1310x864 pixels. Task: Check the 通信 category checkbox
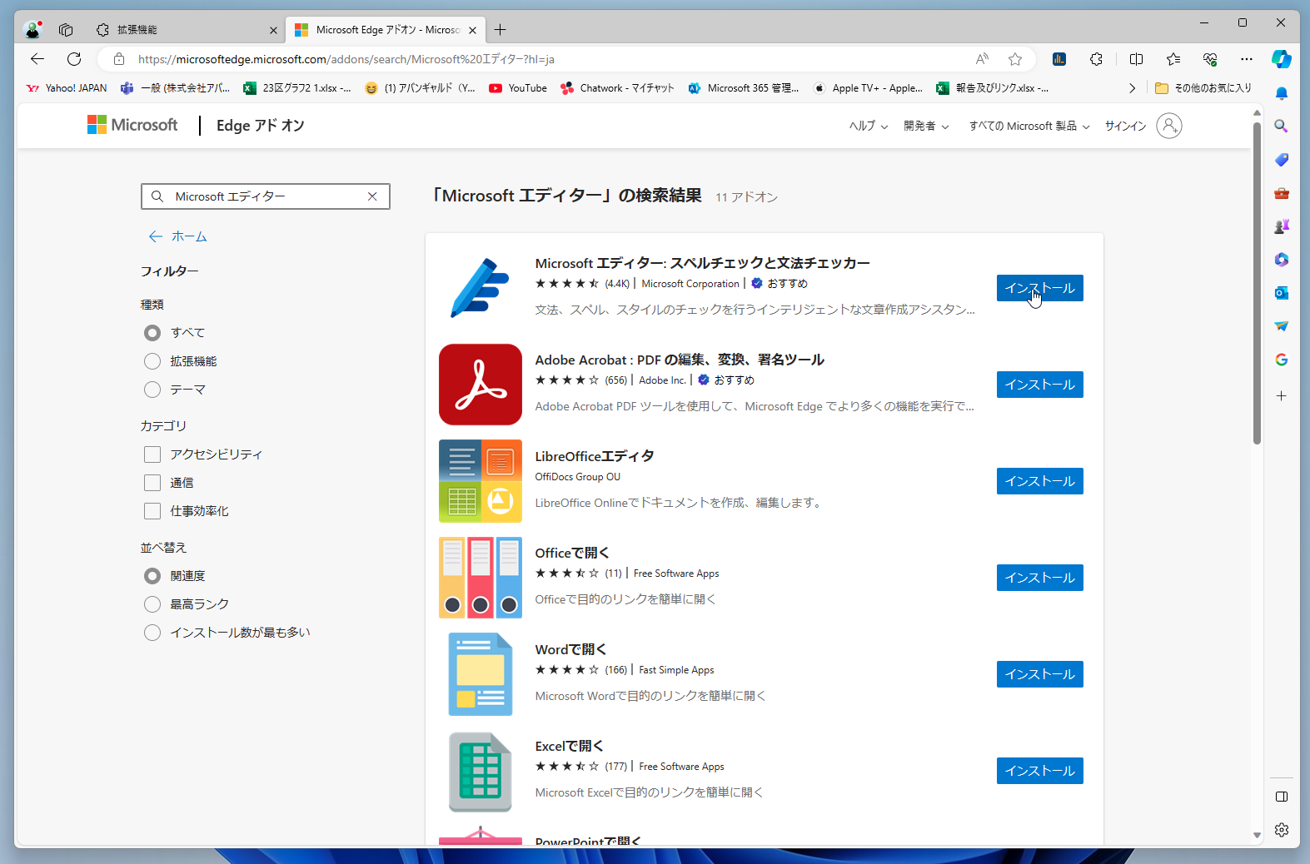pyautogui.click(x=152, y=483)
